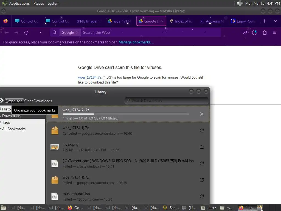This screenshot has width=281, height=211.
Task: Open the Organize dropdown in Library
Action: click(14, 101)
